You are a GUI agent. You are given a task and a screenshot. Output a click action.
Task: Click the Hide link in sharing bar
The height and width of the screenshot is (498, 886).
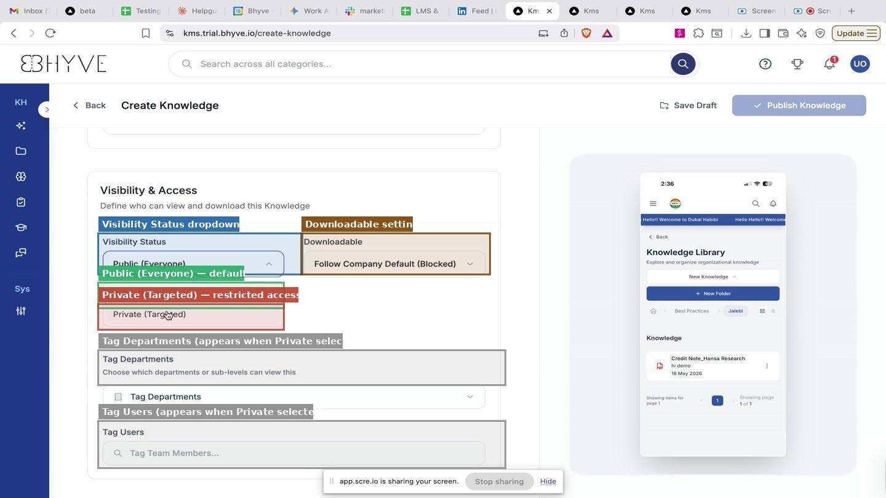pos(548,481)
